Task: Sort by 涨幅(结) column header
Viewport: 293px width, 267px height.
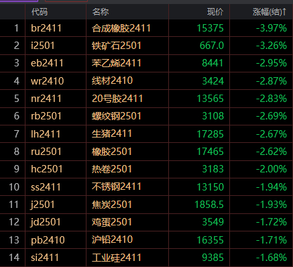Action: point(270,11)
